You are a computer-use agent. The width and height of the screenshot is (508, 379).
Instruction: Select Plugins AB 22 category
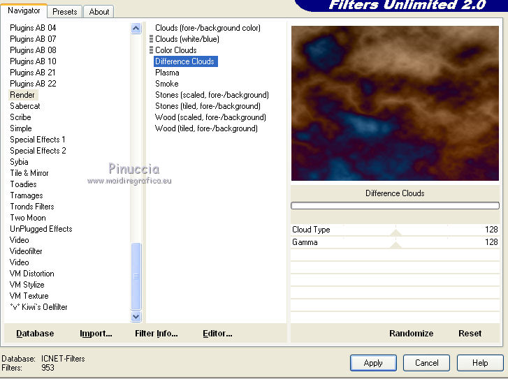(33, 84)
